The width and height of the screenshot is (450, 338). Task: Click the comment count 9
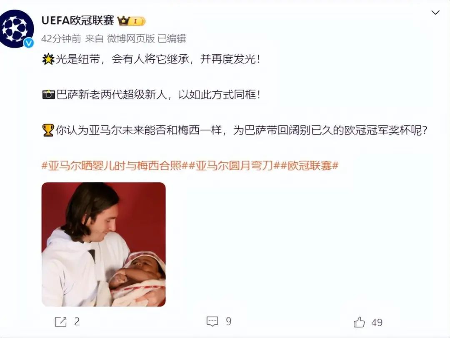click(x=228, y=321)
